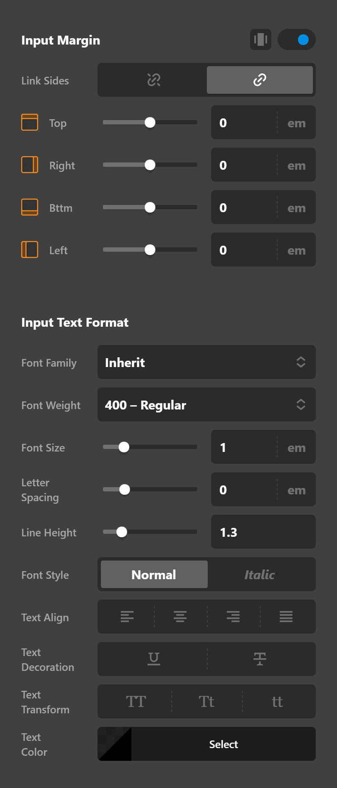Screen dimensions: 337x788
Task: Change Top margin unit from em
Action: click(x=296, y=123)
